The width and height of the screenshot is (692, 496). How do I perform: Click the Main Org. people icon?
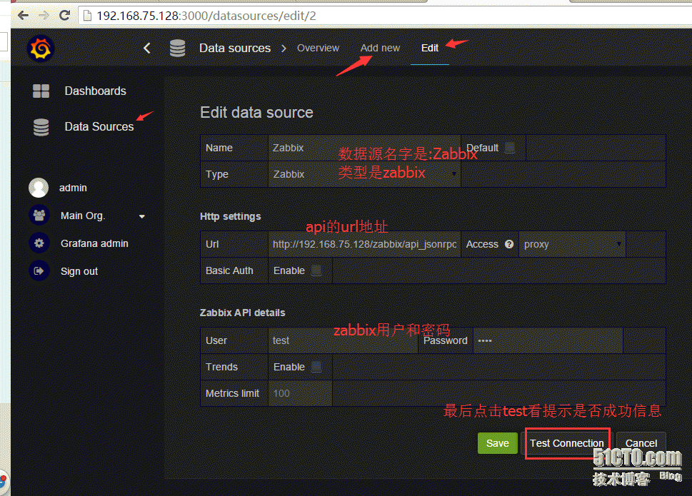[39, 216]
